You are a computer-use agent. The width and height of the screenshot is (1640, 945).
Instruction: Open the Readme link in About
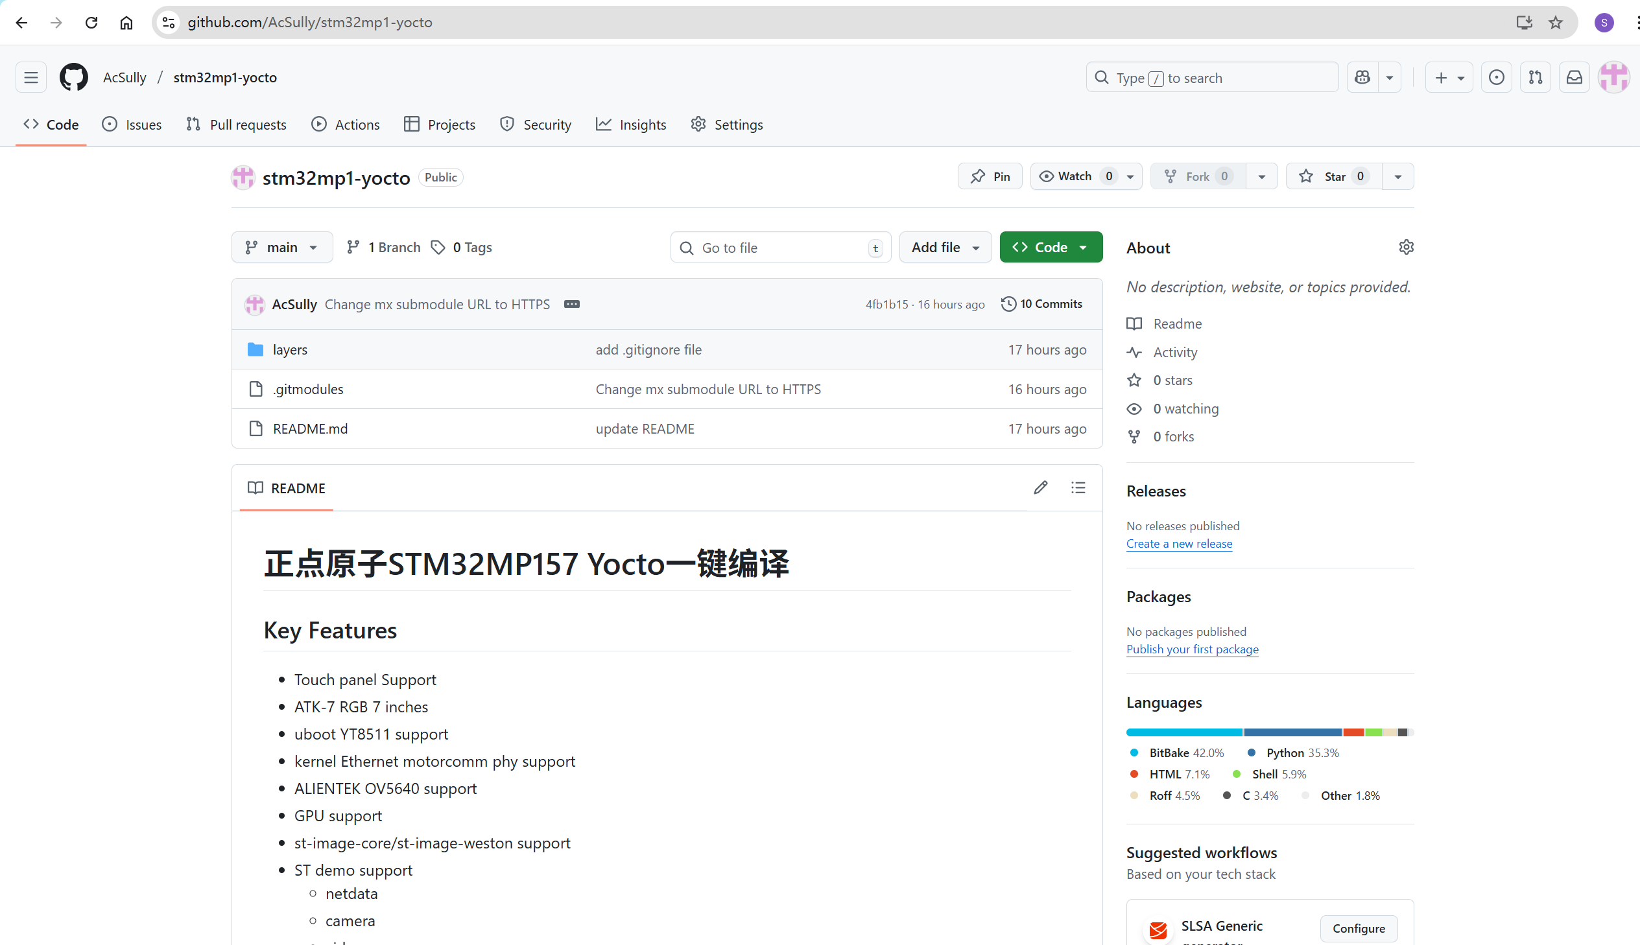[1178, 324]
